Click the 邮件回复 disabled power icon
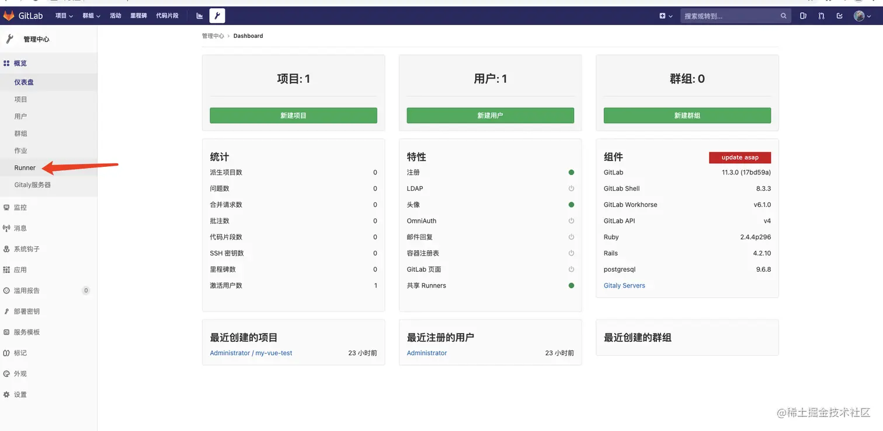The image size is (883, 431). click(571, 237)
